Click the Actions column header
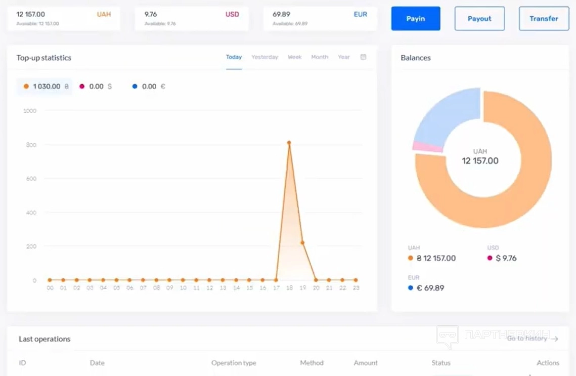This screenshot has height=376, width=576. 548,363
